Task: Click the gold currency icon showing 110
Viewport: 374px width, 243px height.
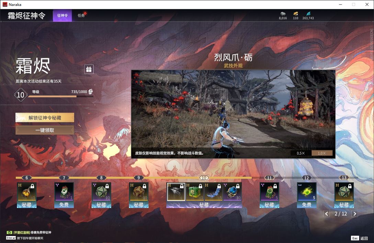Action: 296,14
